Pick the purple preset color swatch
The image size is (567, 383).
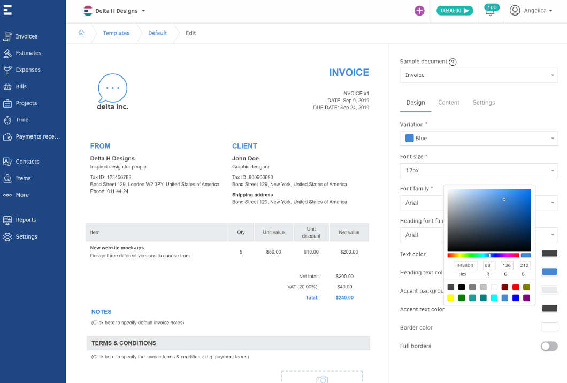pos(526,298)
